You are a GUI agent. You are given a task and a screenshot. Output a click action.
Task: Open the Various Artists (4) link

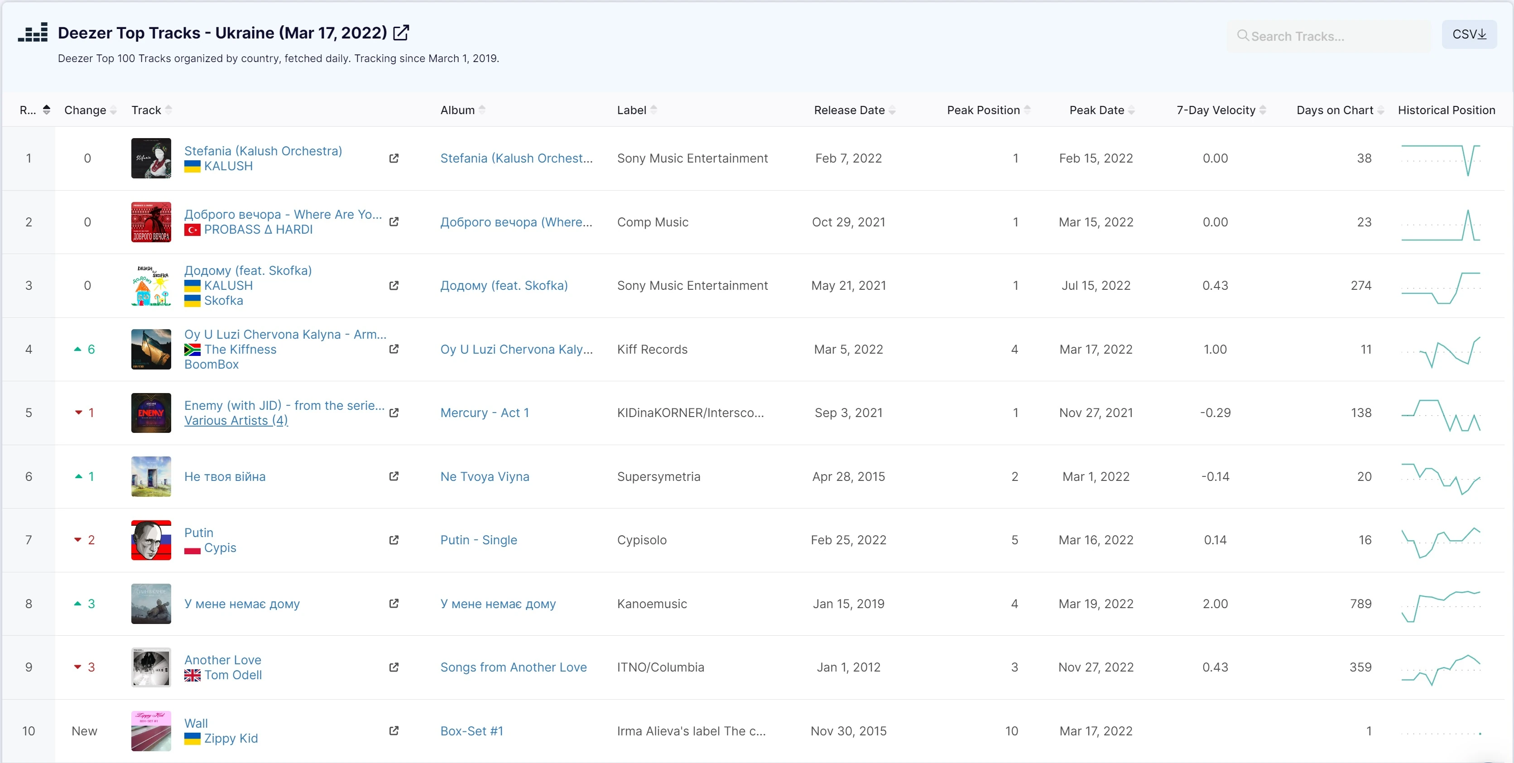236,420
